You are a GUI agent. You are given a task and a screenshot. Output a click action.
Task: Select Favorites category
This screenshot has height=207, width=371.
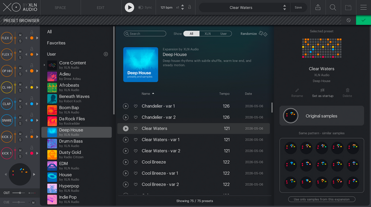56,43
